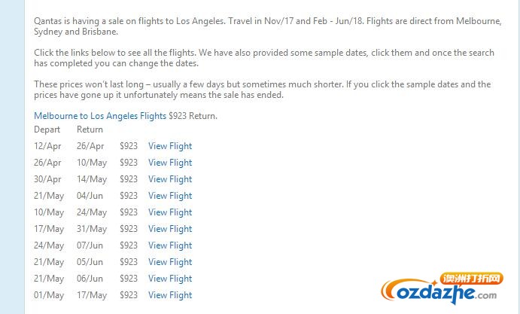View flight departing 01/May returning 17/May
The image size is (520, 314).
(x=170, y=295)
